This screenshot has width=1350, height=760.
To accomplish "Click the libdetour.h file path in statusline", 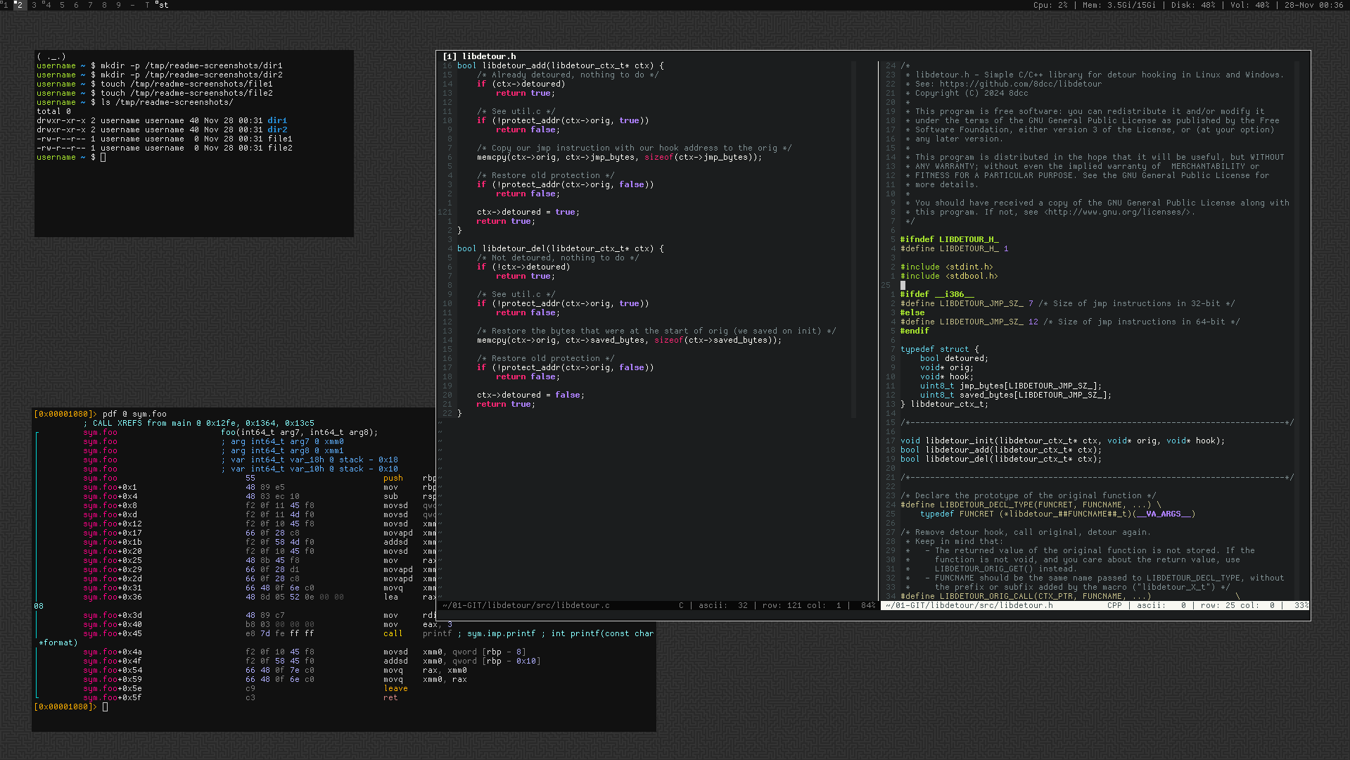I will point(969,605).
